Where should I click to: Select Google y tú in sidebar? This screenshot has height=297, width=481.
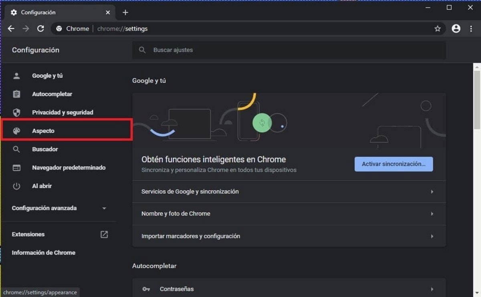tap(47, 76)
